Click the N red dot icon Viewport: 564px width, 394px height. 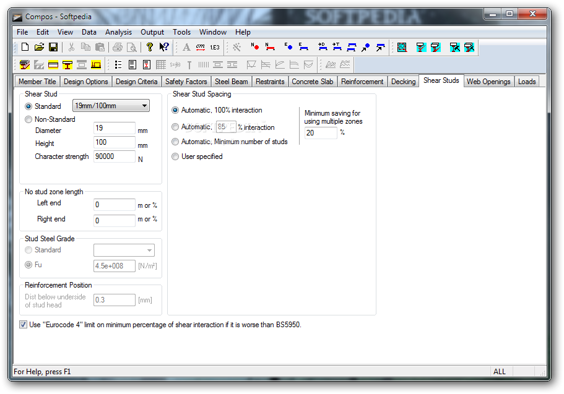pyautogui.click(x=255, y=46)
